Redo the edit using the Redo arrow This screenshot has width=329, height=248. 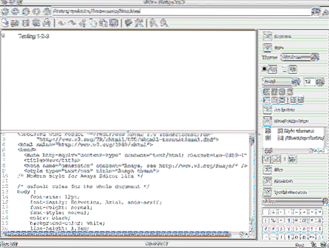tap(72, 23)
